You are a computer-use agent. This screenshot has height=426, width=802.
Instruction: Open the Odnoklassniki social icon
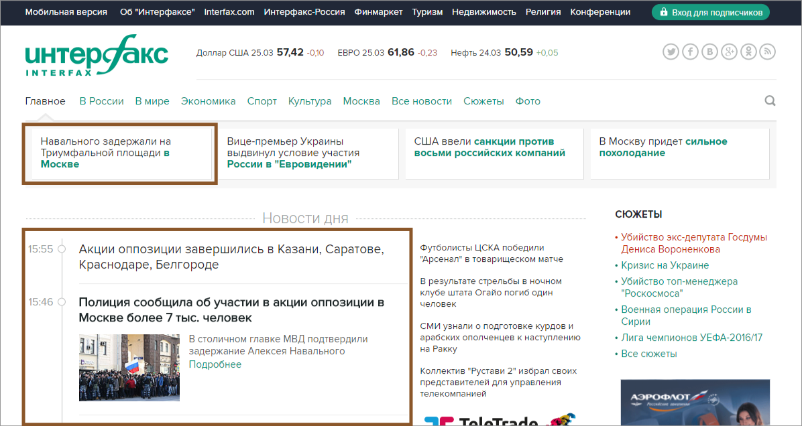click(x=748, y=52)
